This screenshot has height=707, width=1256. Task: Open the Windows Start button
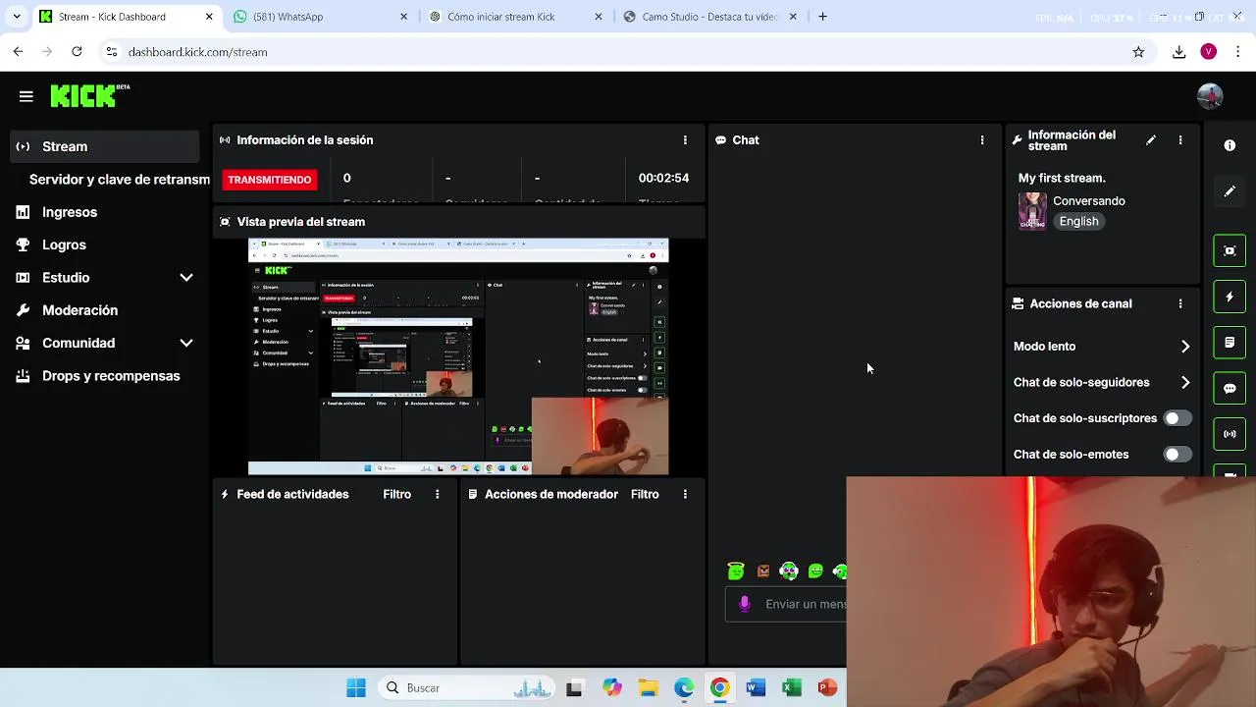coord(356,688)
